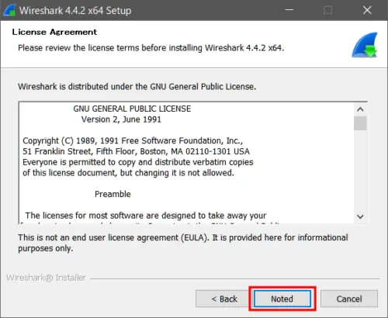
Task: Click the '51 Franklin Street' address line
Action: point(136,151)
